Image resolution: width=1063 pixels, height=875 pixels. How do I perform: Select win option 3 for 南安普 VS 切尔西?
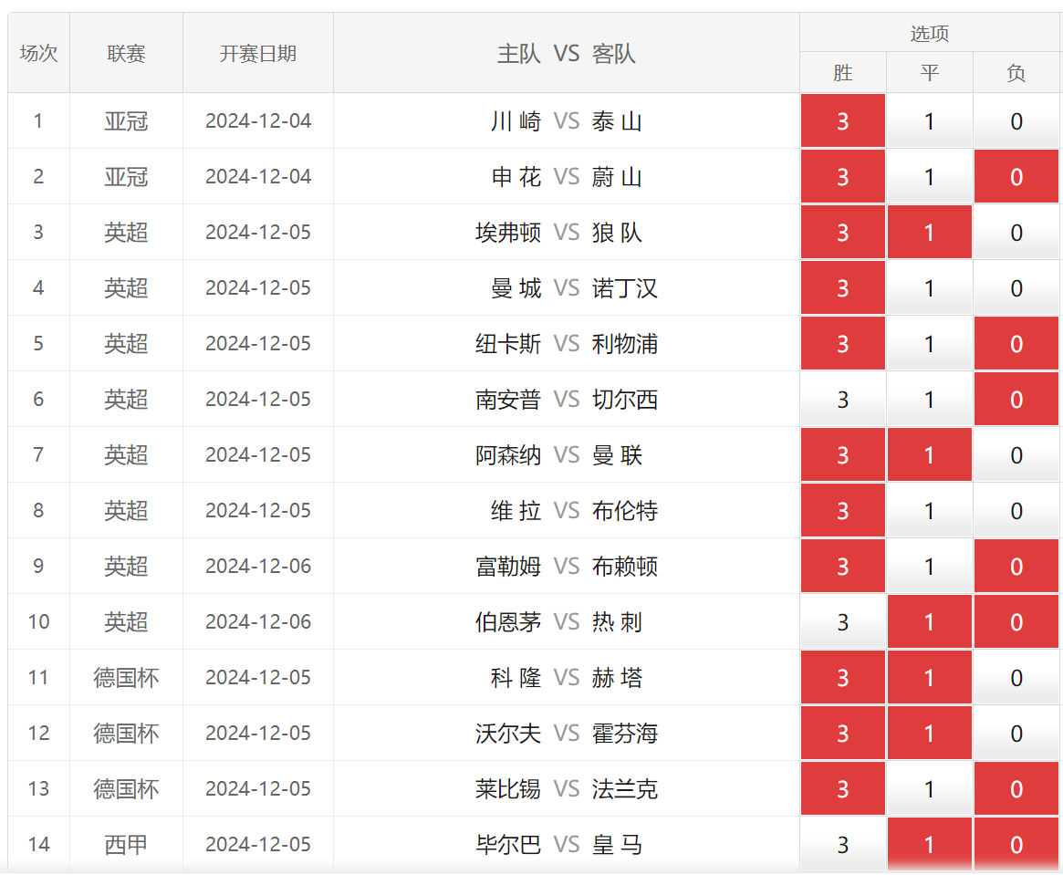click(x=843, y=400)
